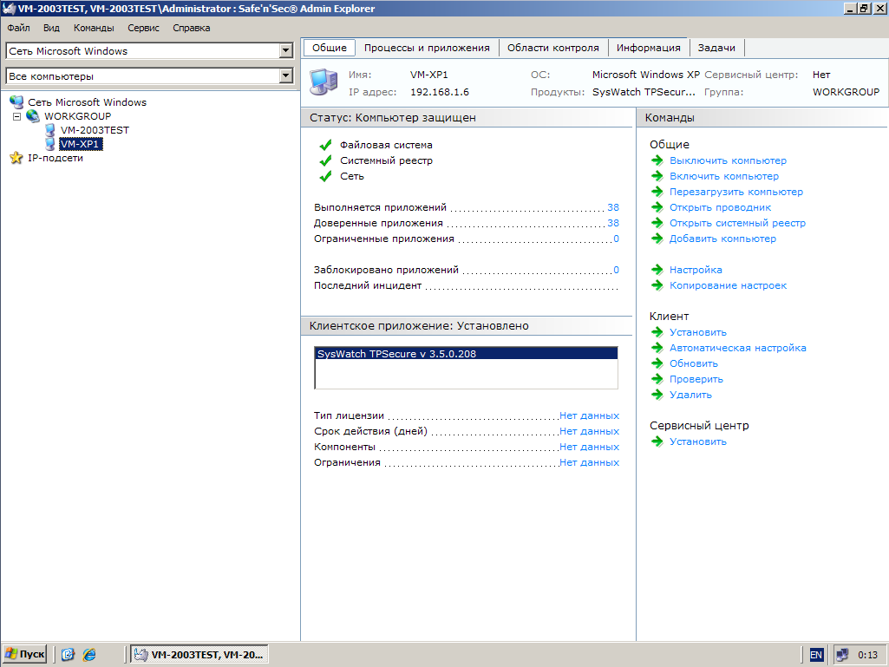The height and width of the screenshot is (667, 889).
Task: Click the green arrow beside Открыть проводник
Action: coord(657,207)
